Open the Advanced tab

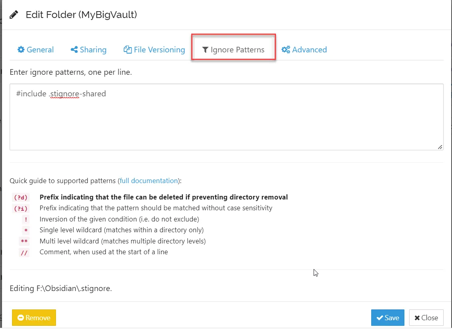point(304,50)
